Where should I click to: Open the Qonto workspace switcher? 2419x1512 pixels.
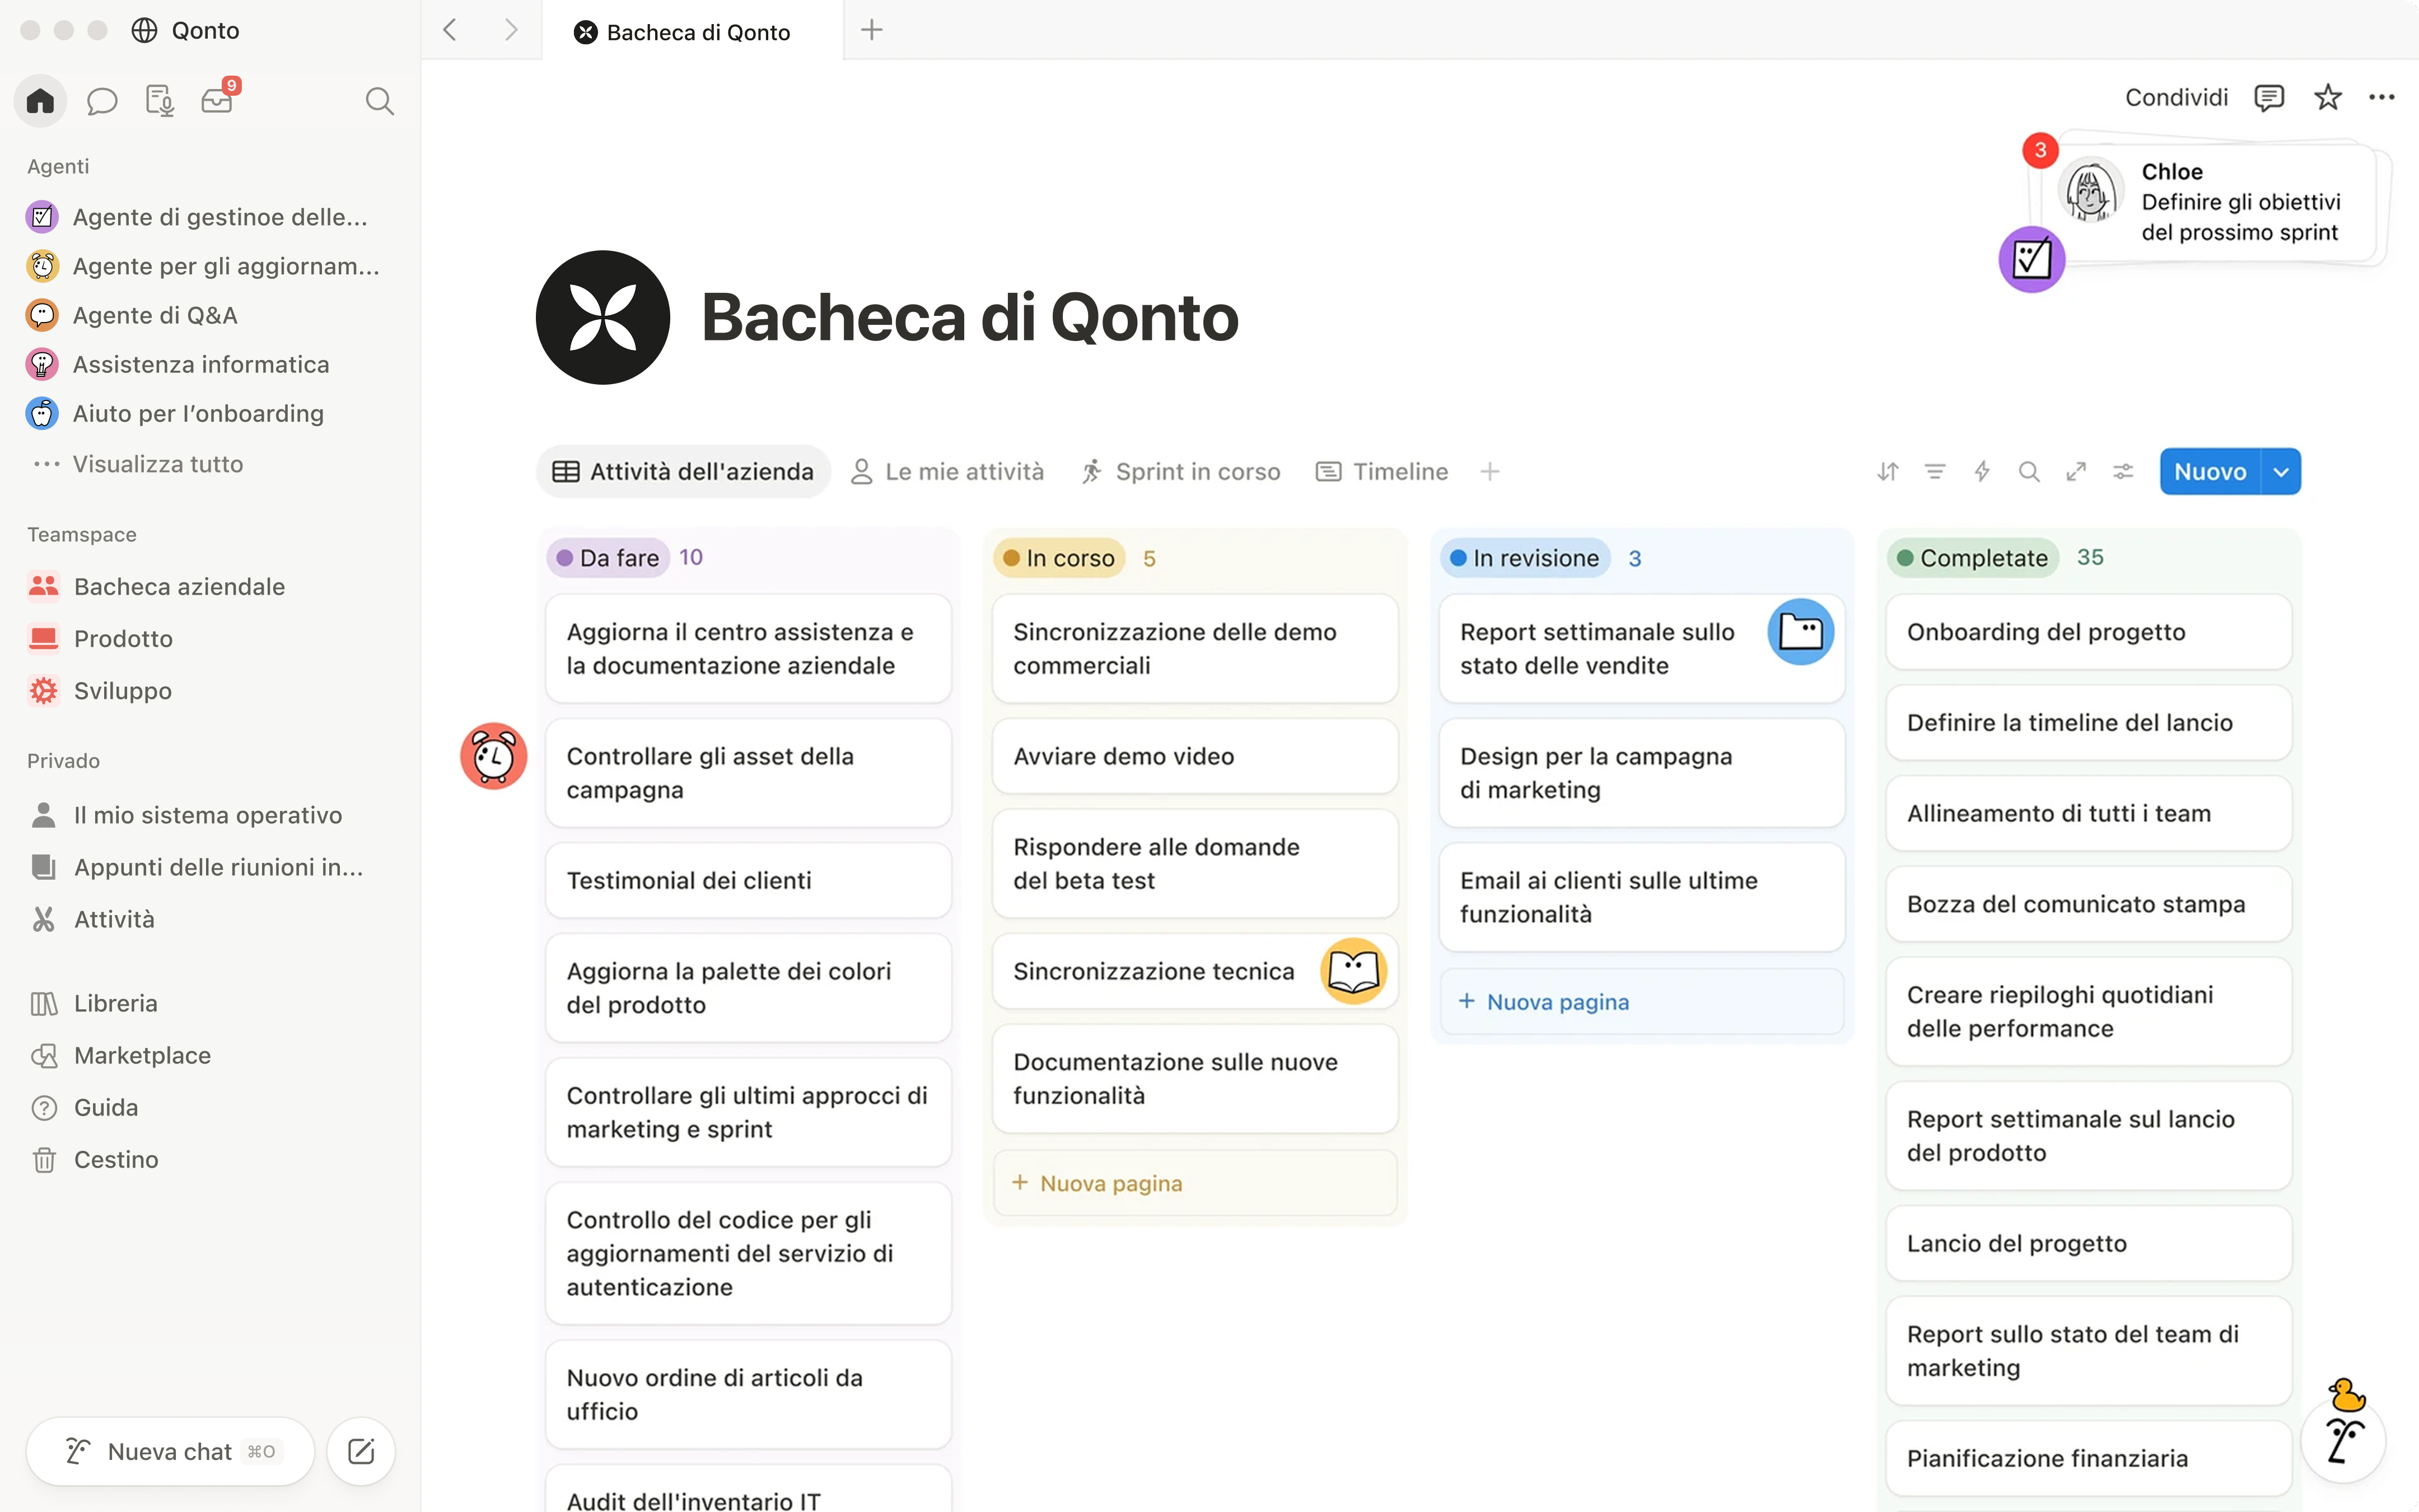point(186,30)
